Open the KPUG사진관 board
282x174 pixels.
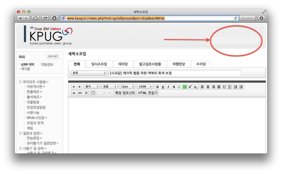(35, 118)
